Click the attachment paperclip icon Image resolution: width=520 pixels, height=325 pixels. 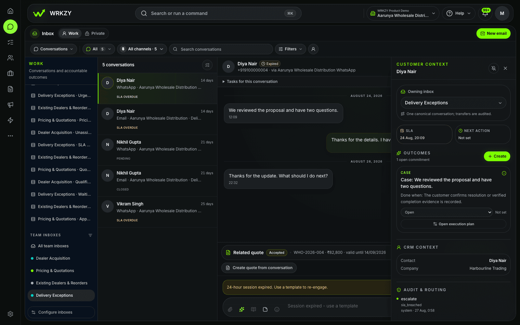(x=230, y=309)
